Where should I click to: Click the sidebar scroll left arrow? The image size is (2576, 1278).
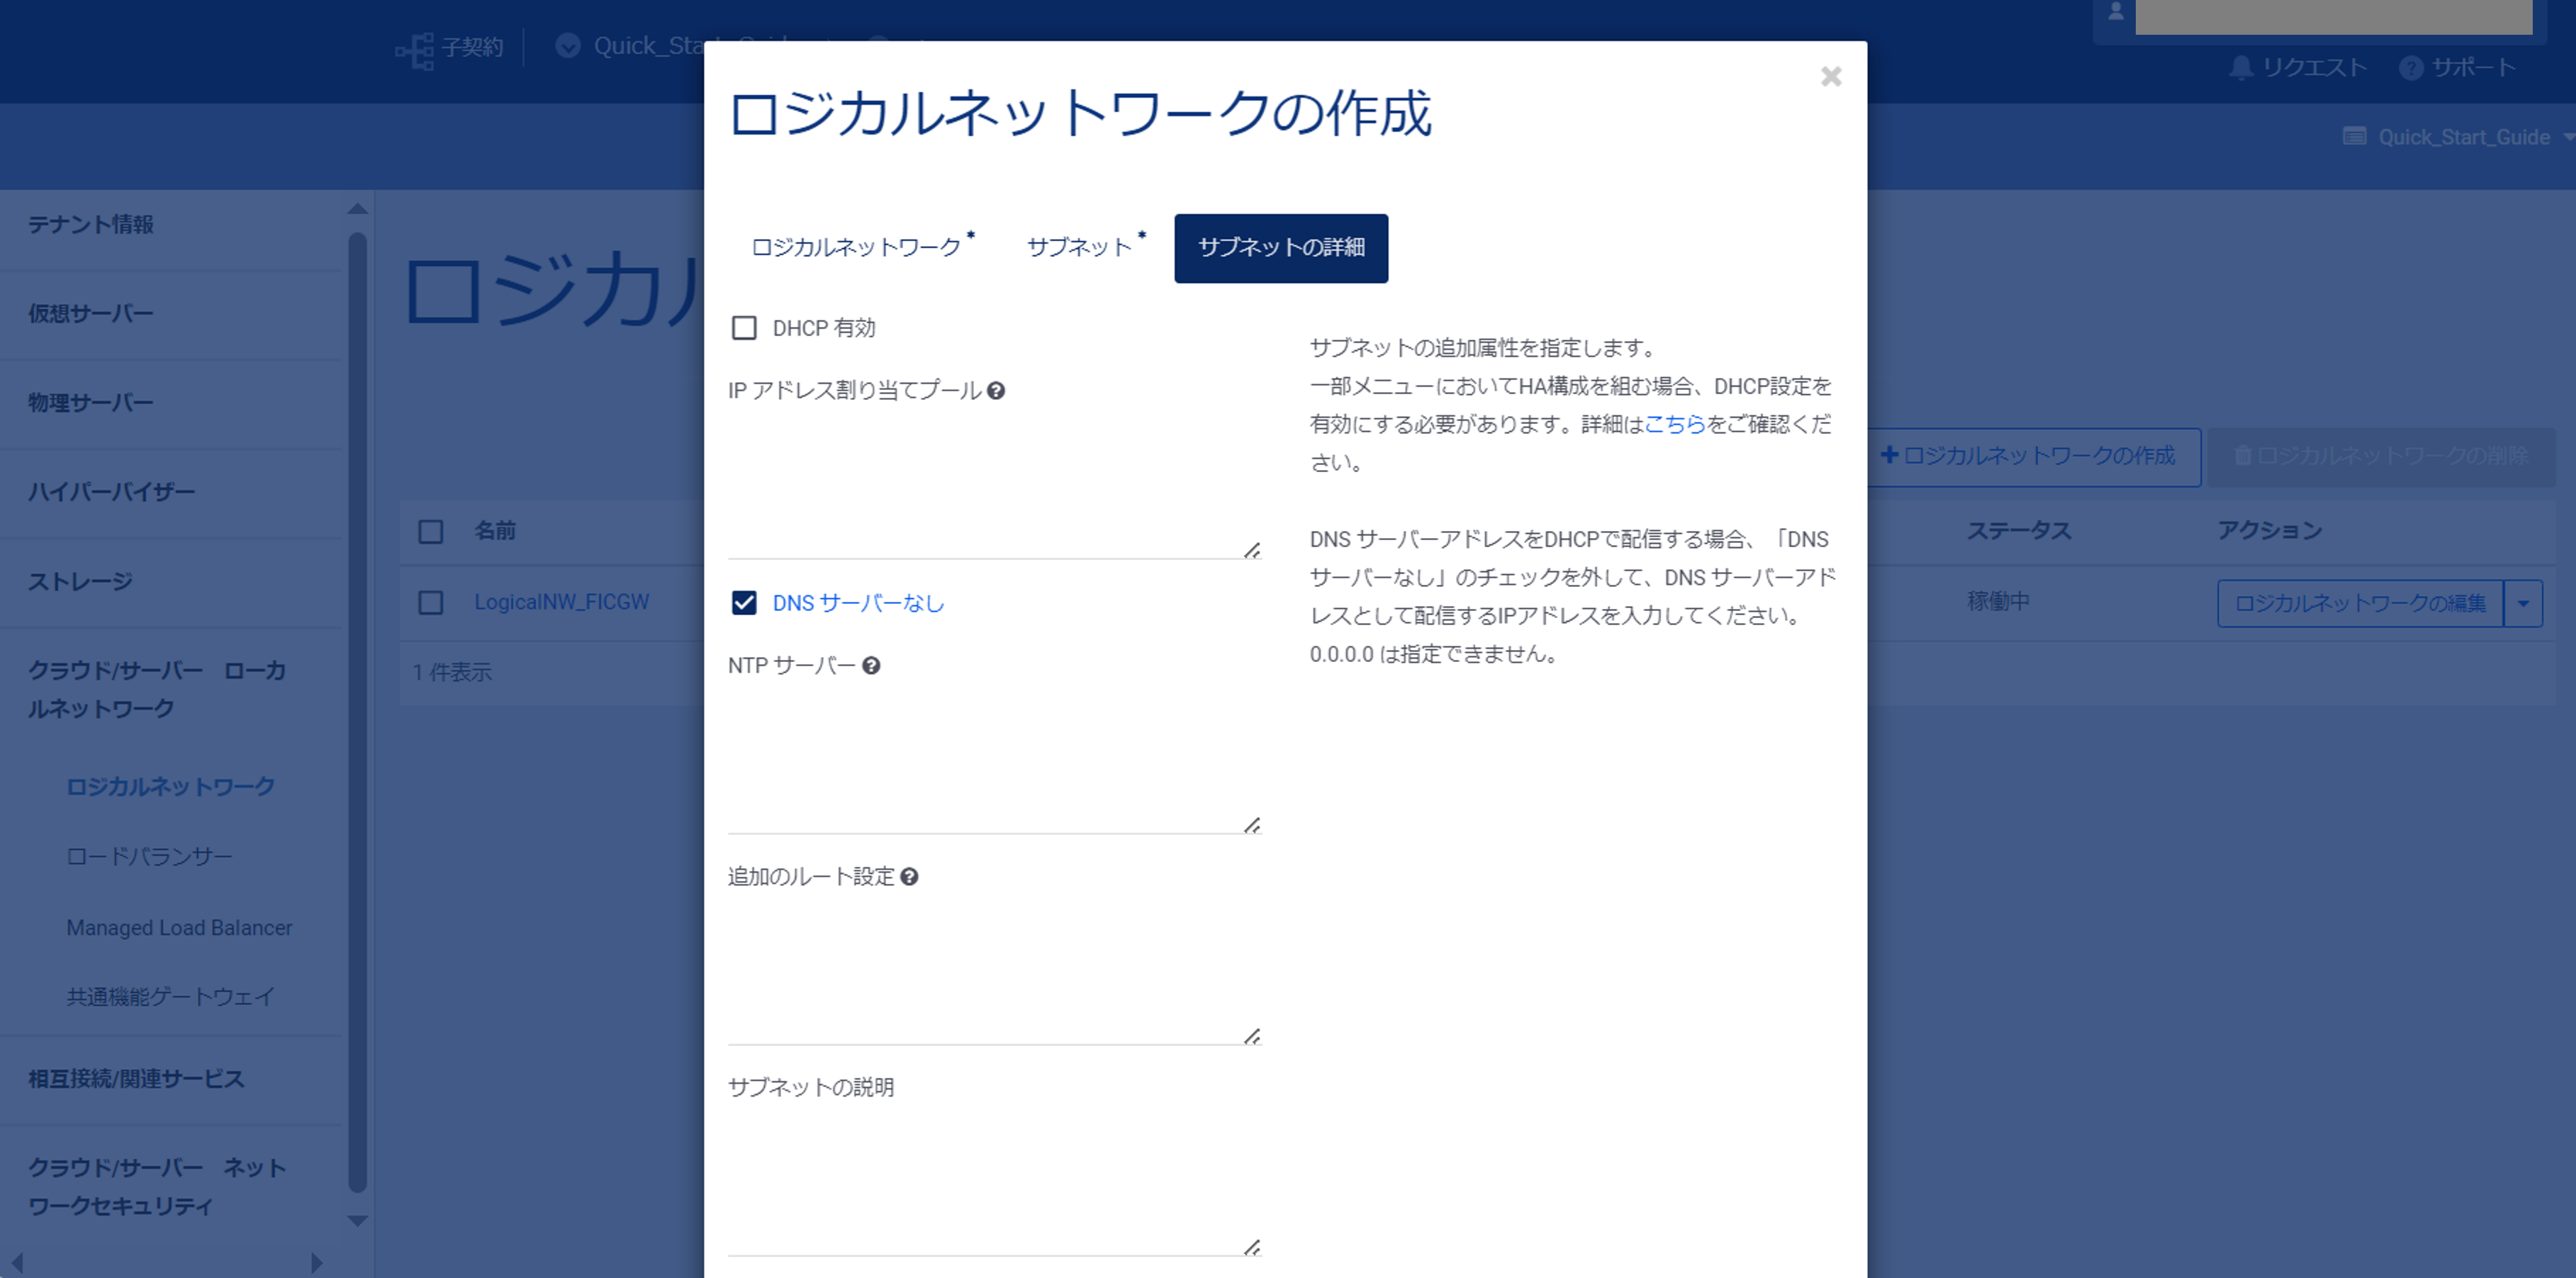(x=16, y=1263)
